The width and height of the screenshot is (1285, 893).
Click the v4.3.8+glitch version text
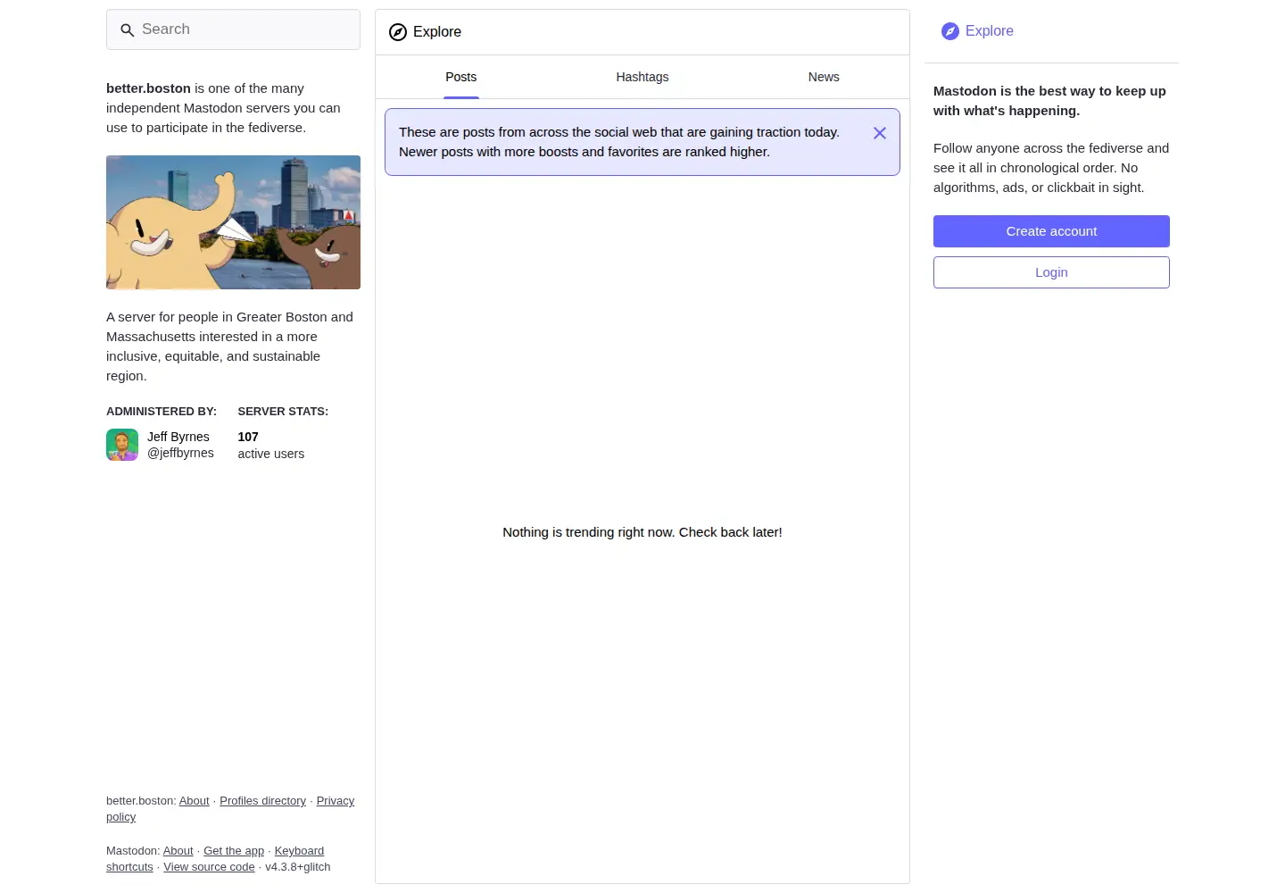click(x=298, y=867)
